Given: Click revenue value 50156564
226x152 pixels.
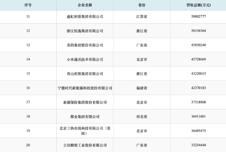Looking at the screenshot, I should click(198, 31).
